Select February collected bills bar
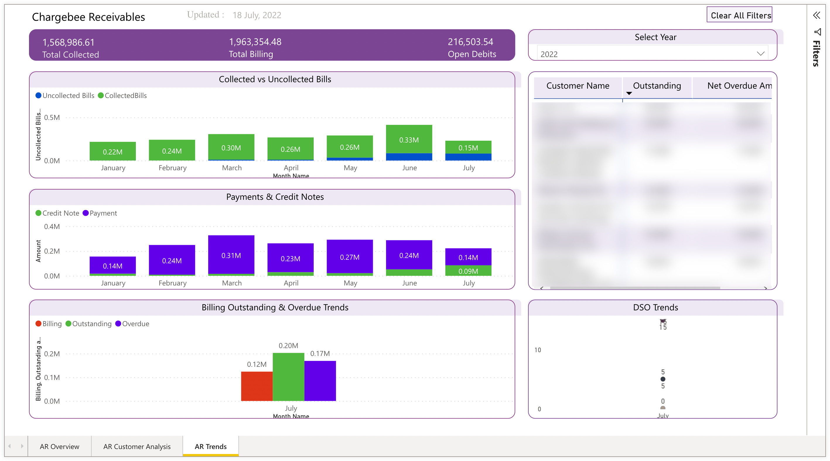The image size is (830, 461). pos(172,150)
